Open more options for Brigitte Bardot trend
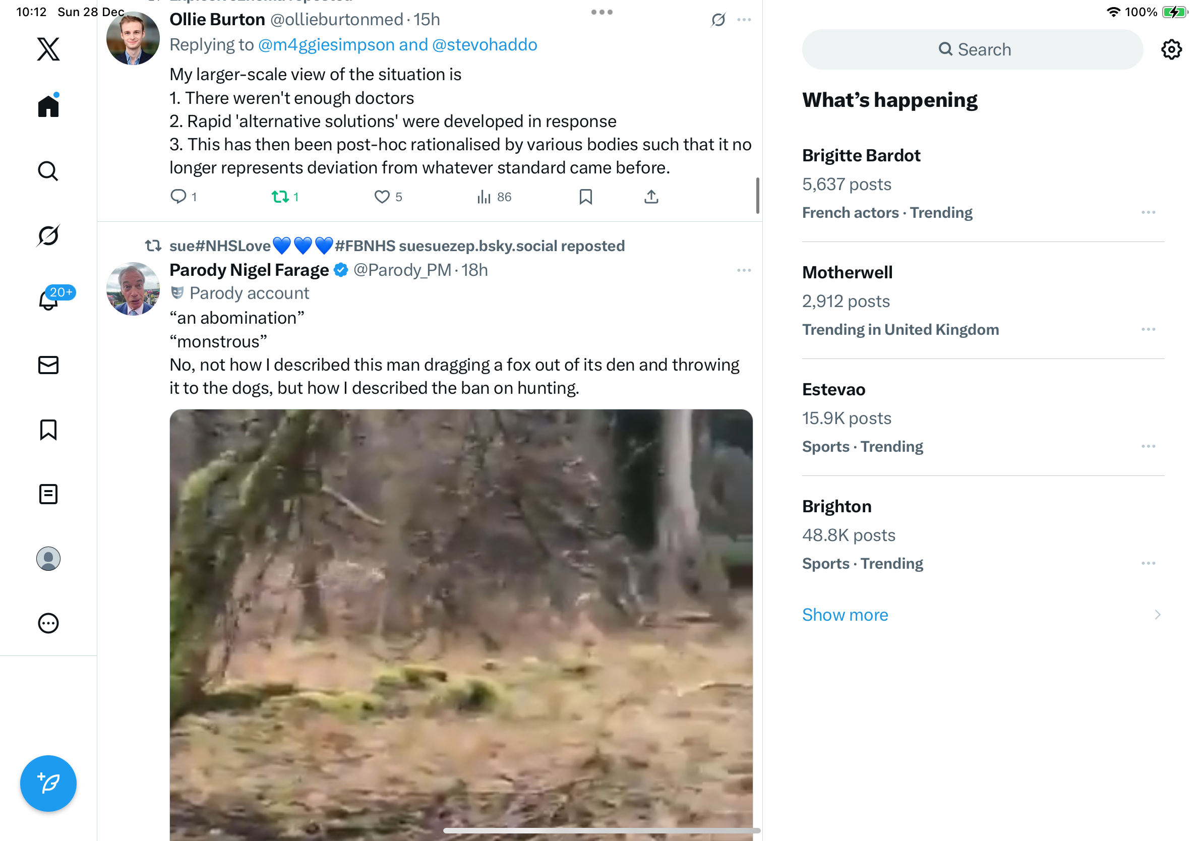Viewport: 1204px width, 841px height. point(1148,212)
